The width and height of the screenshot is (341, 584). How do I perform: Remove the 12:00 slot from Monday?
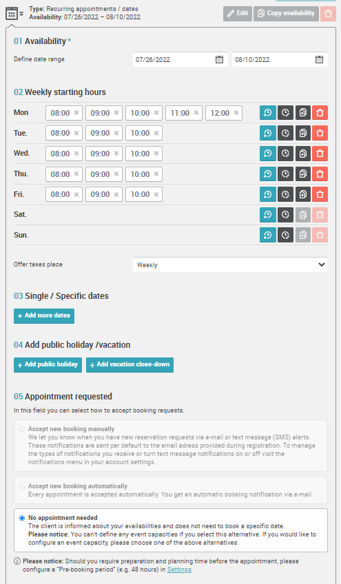[x=236, y=113]
